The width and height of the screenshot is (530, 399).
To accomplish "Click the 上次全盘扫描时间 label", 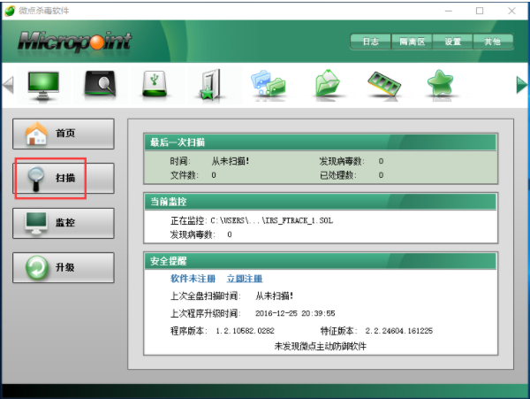I will click(x=205, y=296).
